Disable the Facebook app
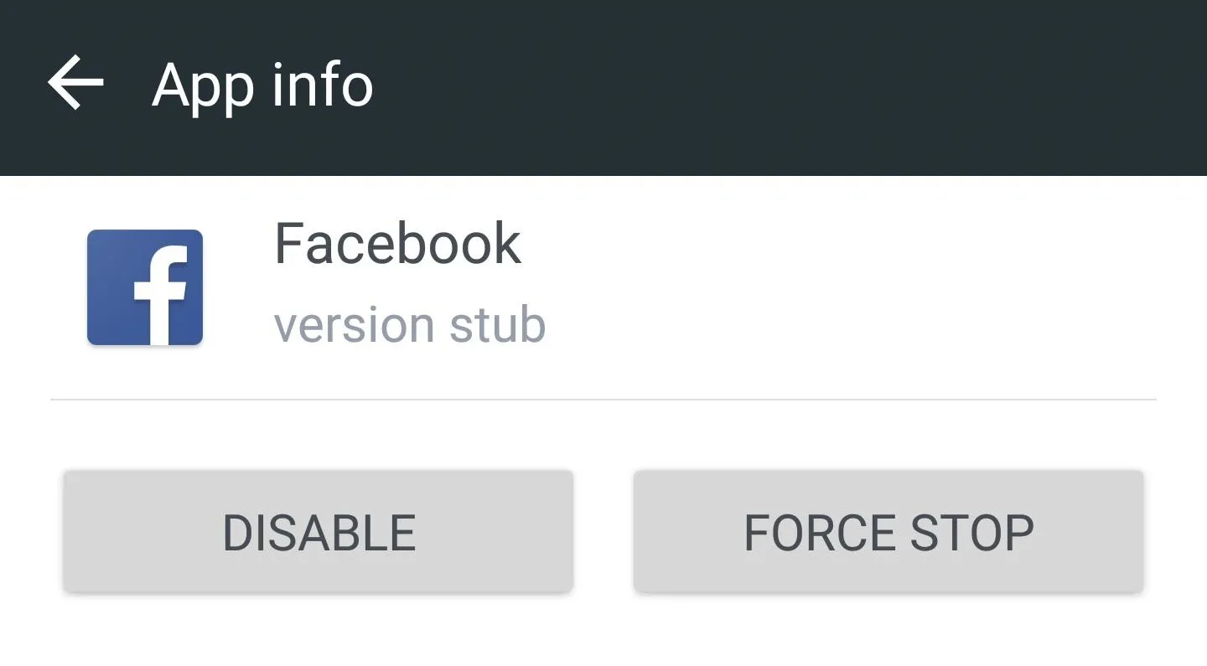 point(319,532)
